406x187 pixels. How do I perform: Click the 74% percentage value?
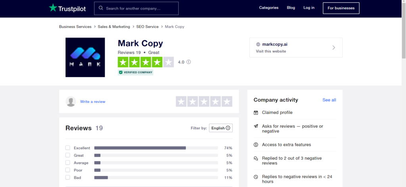228,148
